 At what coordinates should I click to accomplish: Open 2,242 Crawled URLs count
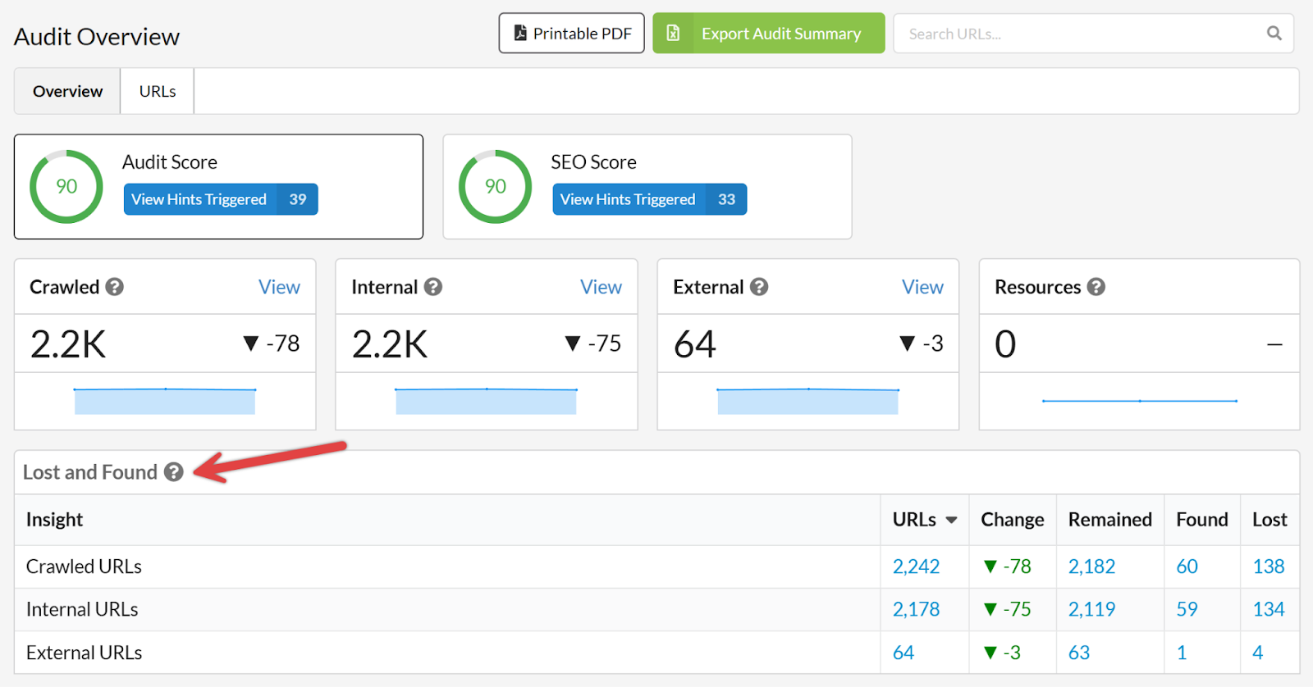point(916,566)
